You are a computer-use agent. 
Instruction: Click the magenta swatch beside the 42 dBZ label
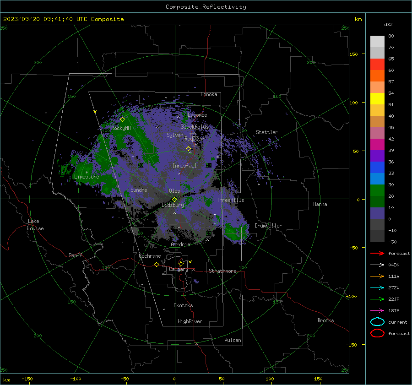coord(377,144)
